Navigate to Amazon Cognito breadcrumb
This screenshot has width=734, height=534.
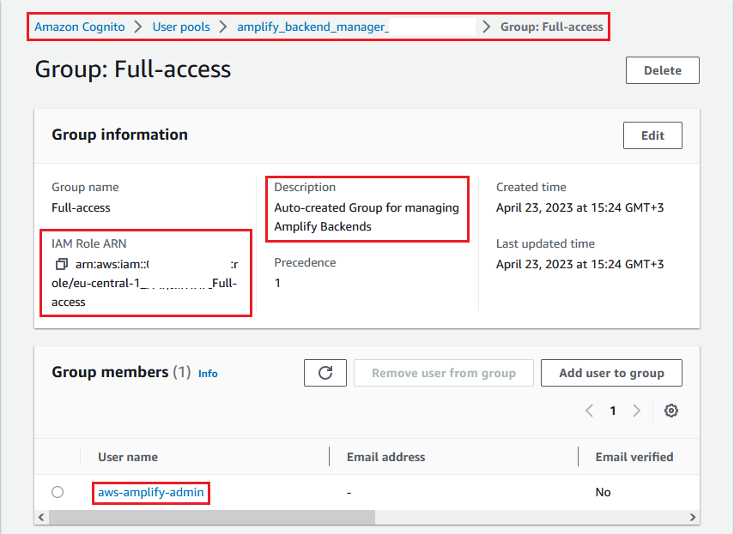point(80,27)
